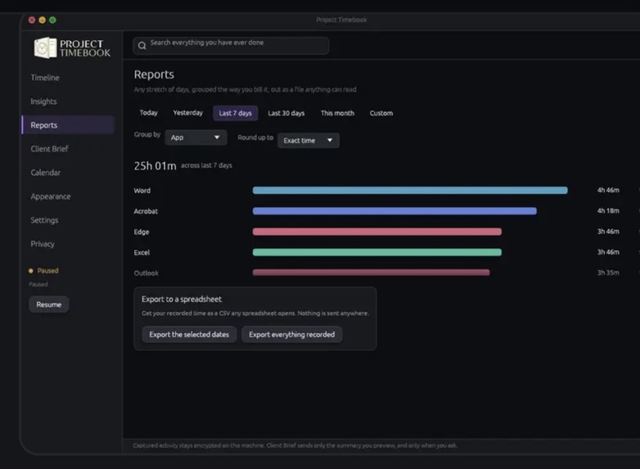Click the yellow minimize window button

[x=42, y=20]
